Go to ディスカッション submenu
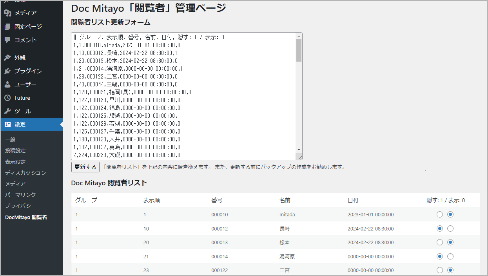This screenshot has height=276, width=488. pyautogui.click(x=25, y=173)
